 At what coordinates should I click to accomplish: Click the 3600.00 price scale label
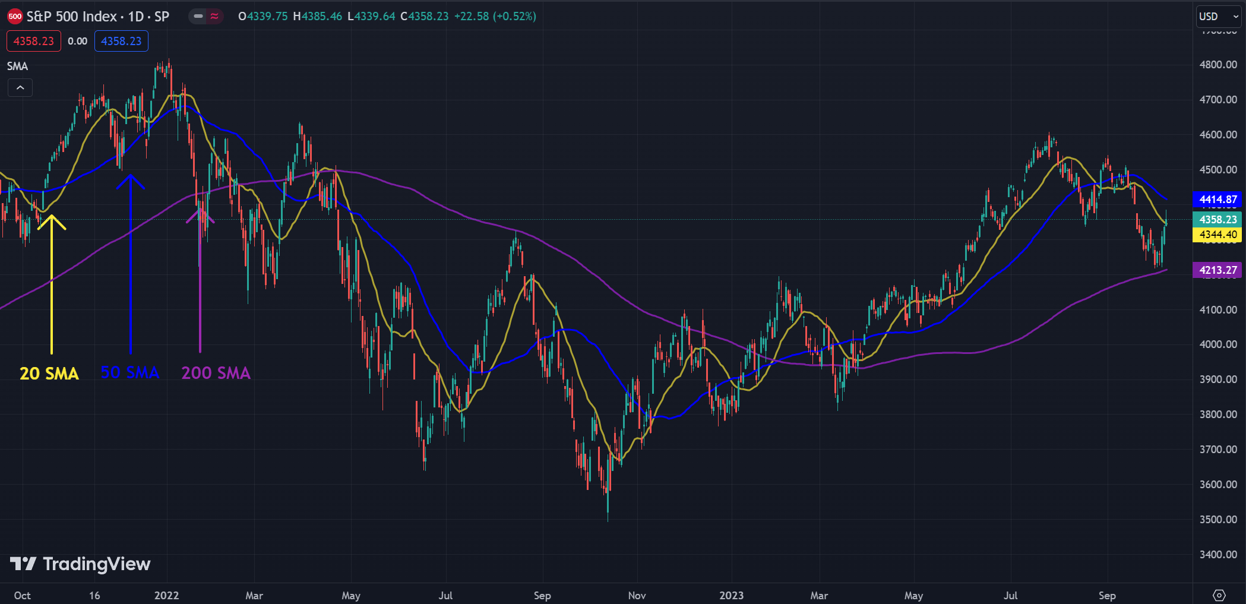(x=1218, y=485)
